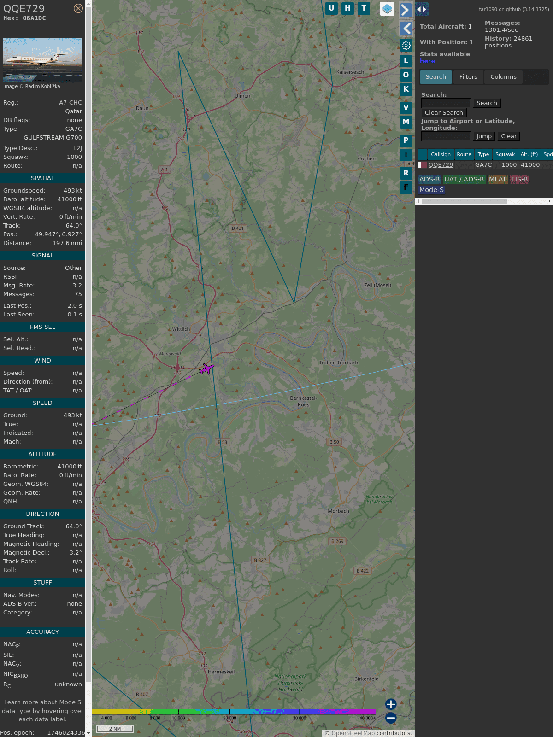Select the purple aircraft icon on map

tap(206, 369)
